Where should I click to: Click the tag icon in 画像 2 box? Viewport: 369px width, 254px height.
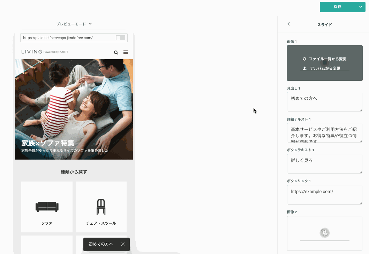click(325, 233)
